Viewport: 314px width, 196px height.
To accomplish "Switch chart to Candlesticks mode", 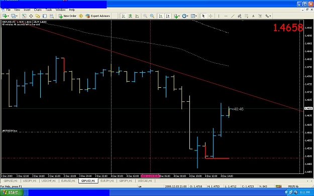I will 130,16.
